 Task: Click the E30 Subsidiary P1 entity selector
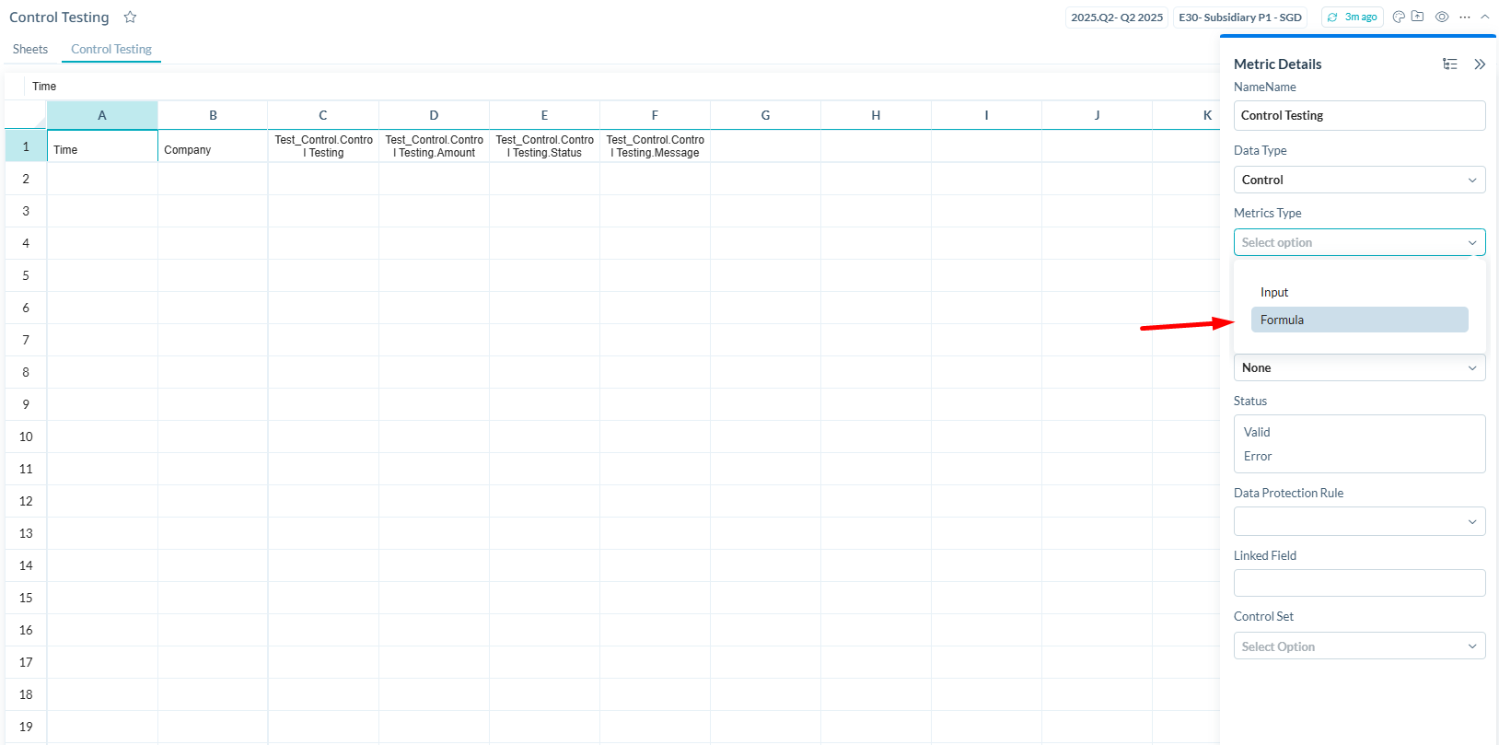click(x=1239, y=17)
